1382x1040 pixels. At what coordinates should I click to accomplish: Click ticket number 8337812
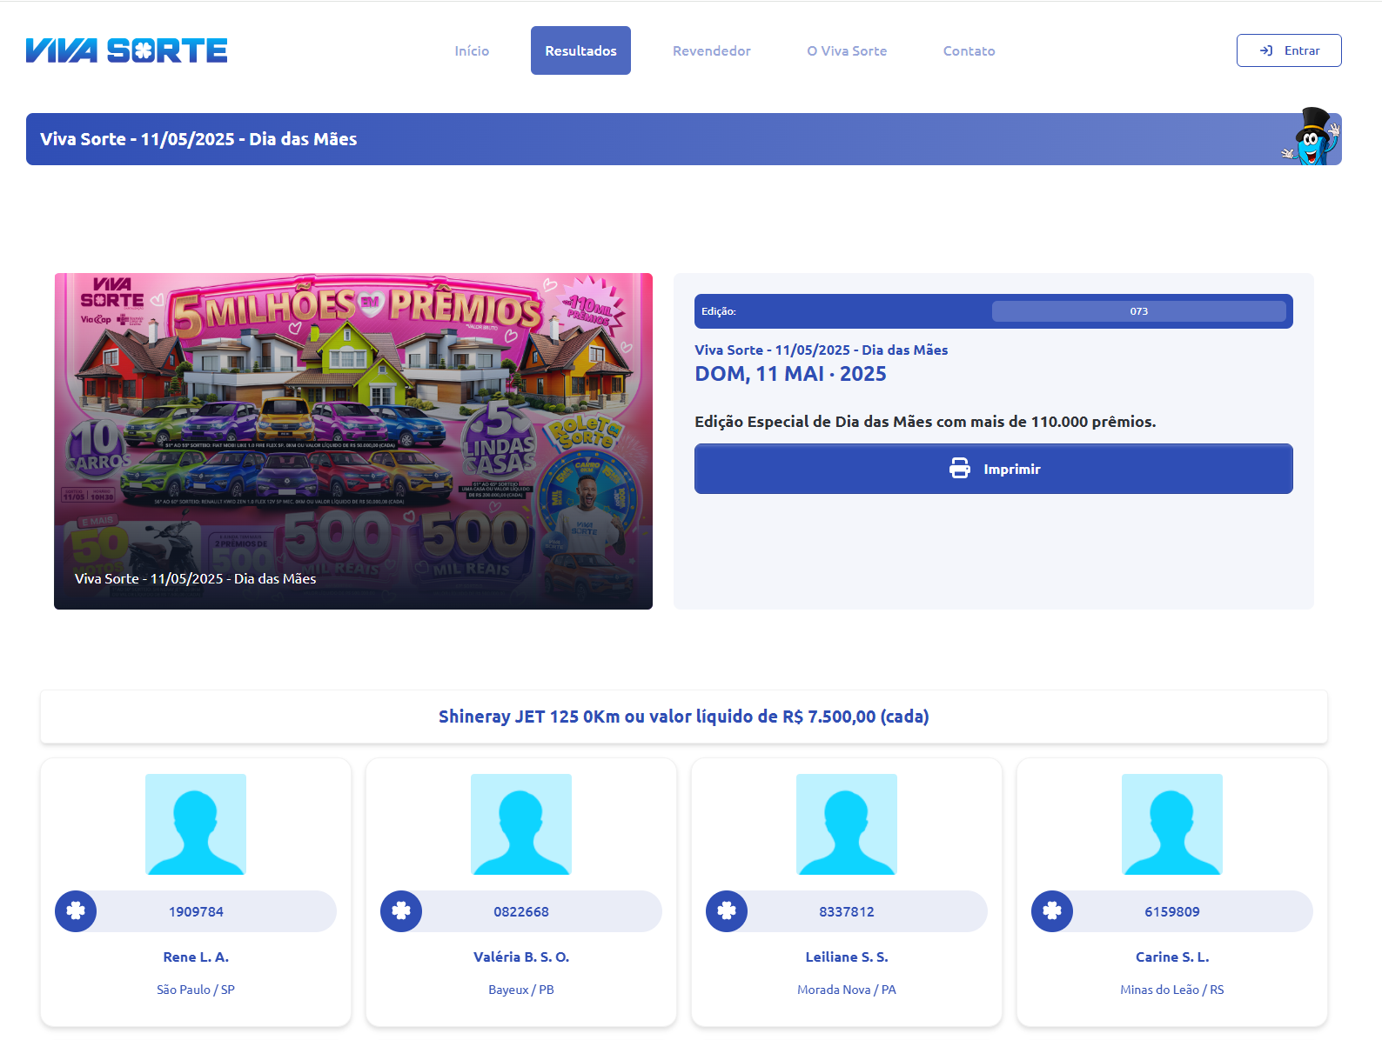(847, 911)
